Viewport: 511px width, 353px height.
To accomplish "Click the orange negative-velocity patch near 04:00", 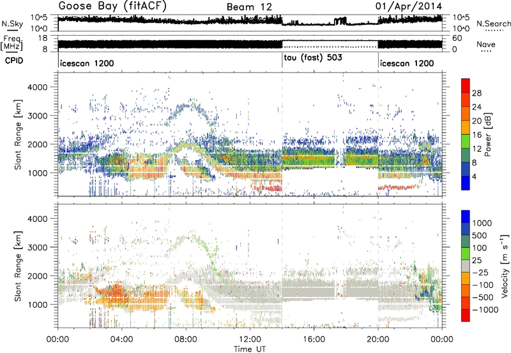I will 114,294.
